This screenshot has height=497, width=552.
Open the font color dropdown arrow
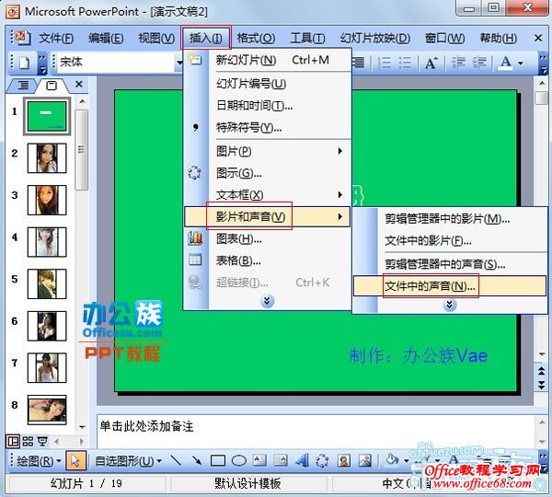click(521, 64)
